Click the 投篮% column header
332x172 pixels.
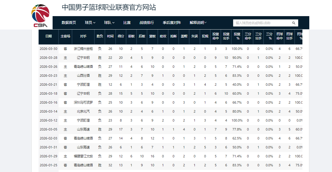237,36
